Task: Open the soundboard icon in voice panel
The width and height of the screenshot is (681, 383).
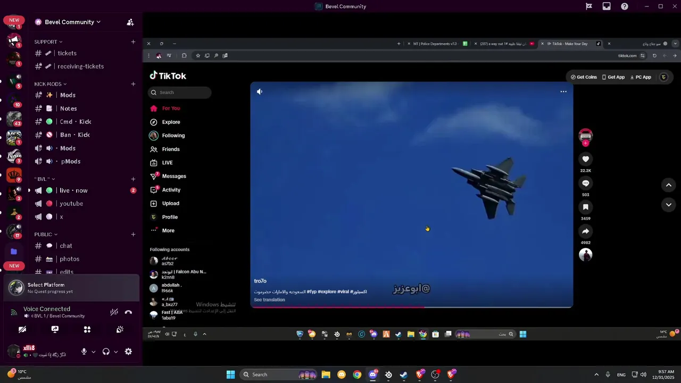Action: click(120, 329)
